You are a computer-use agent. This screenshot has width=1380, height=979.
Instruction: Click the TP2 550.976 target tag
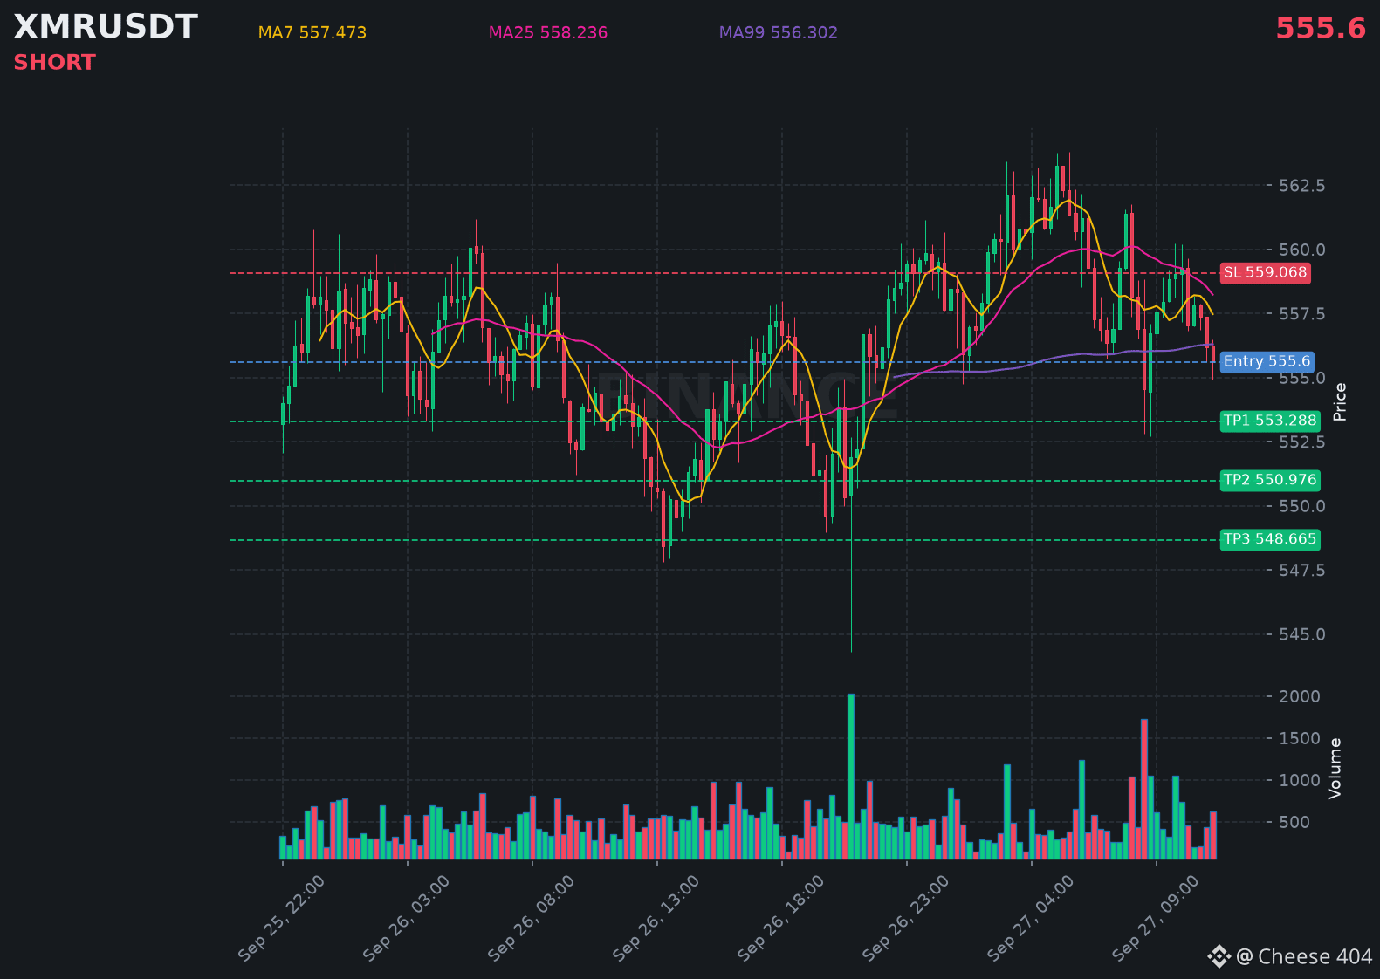coord(1270,481)
